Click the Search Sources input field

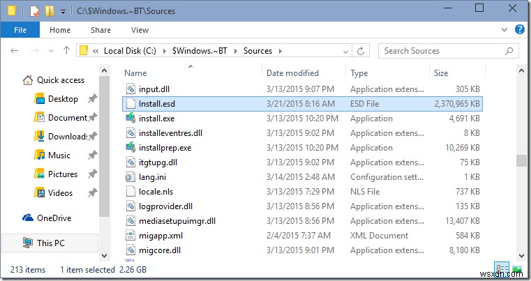tap(442, 51)
